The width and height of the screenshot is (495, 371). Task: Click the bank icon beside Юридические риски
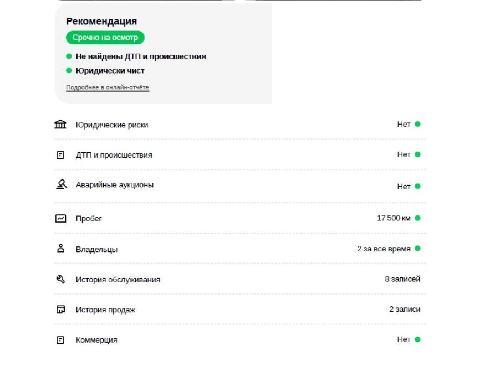pos(60,124)
